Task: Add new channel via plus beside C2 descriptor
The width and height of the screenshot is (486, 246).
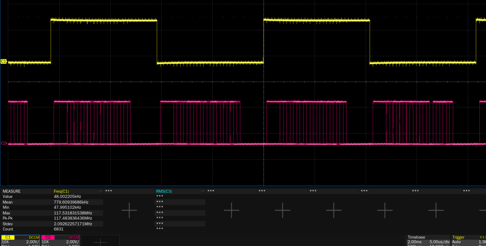Action: (x=100, y=242)
